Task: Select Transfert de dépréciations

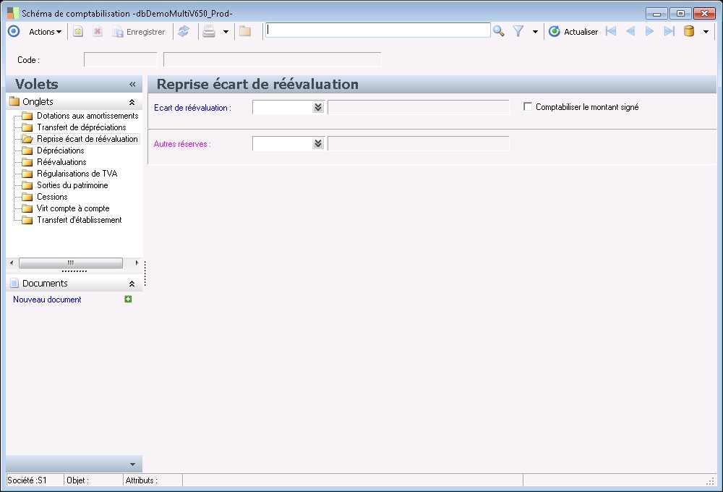Action: (82, 127)
